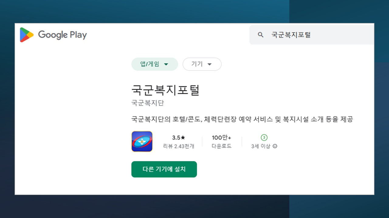Expand the 앱/게임 dropdown arrow

coord(166,64)
